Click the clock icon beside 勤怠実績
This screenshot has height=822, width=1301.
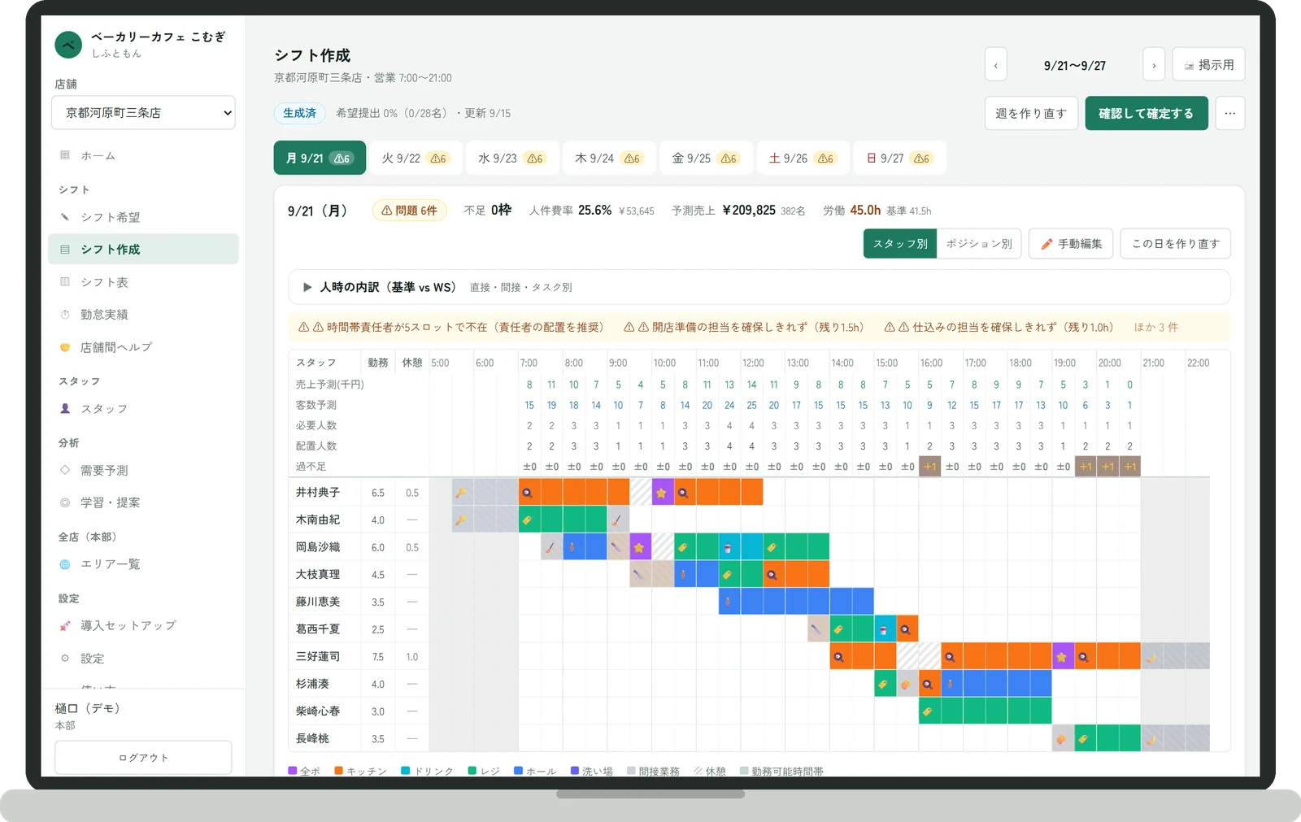(65, 315)
